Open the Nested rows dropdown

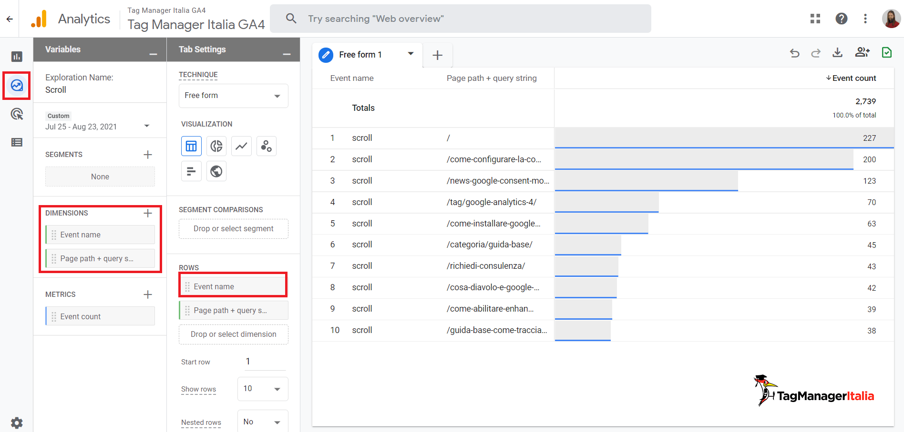click(263, 422)
